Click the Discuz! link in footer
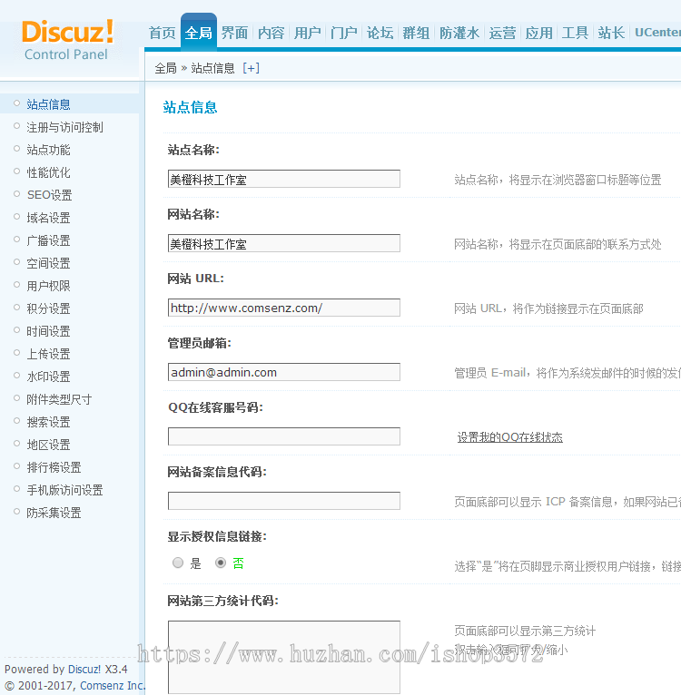Viewport: 681px width, 695px height. (x=84, y=670)
